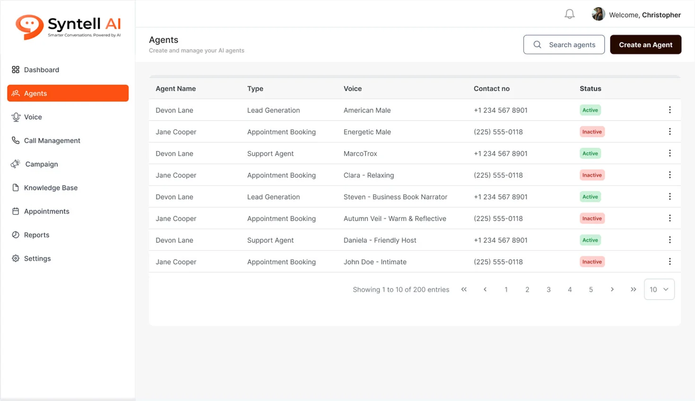Click Active badge in MarcoTrox row
This screenshot has height=401, width=695.
[590, 154]
